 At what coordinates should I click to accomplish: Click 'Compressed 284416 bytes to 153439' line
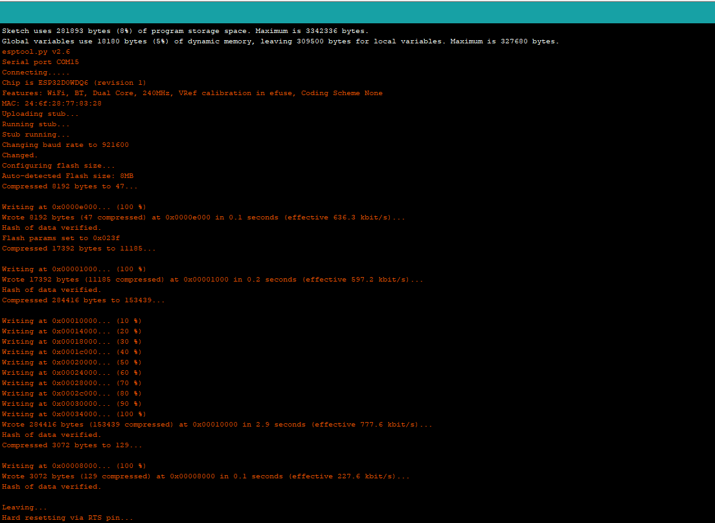(83, 300)
